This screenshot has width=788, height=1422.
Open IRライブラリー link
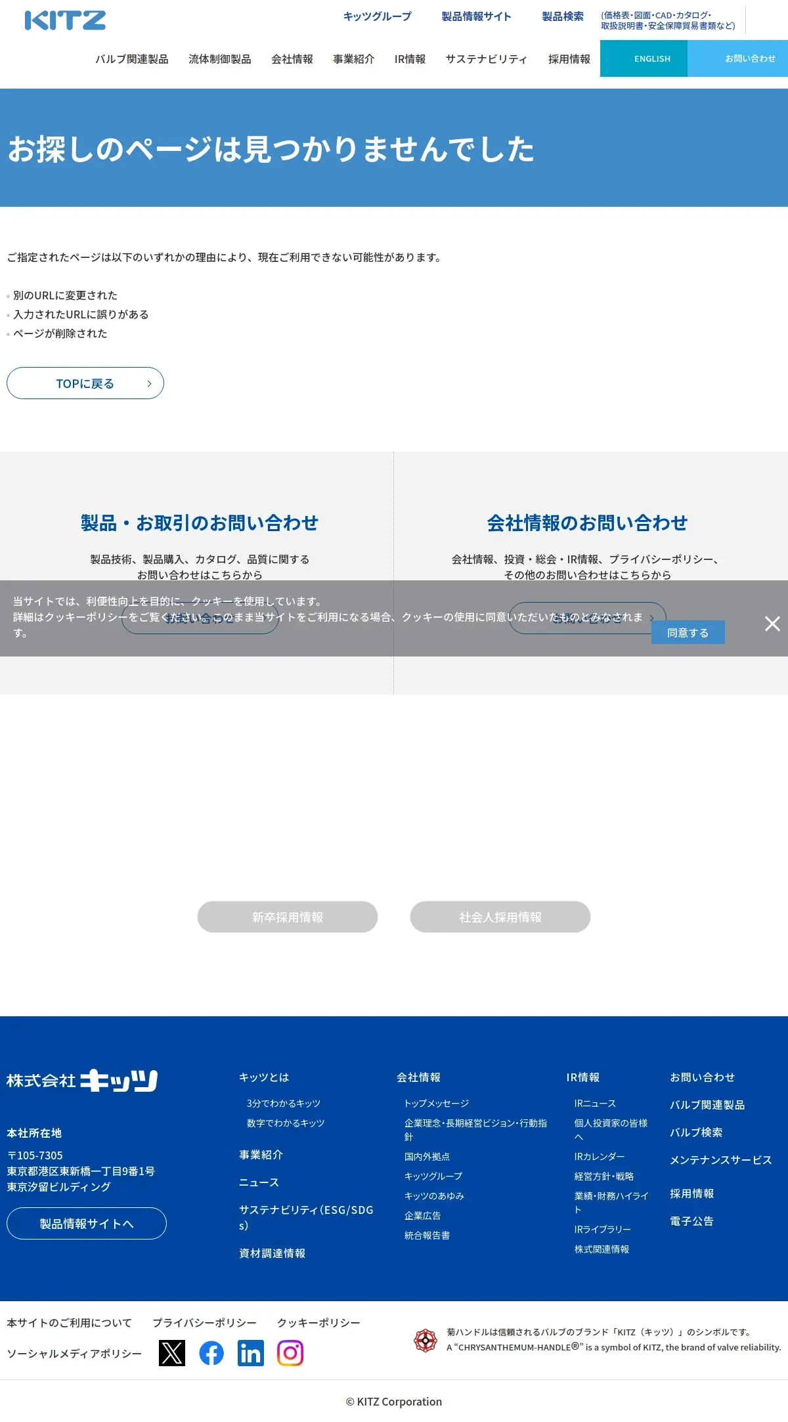603,1230
